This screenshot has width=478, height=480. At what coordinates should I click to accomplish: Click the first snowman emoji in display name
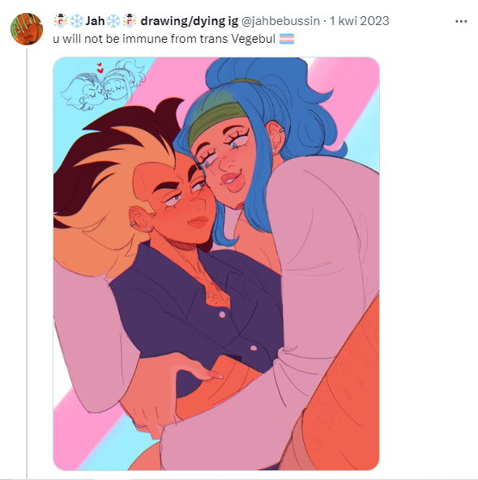tap(61, 21)
